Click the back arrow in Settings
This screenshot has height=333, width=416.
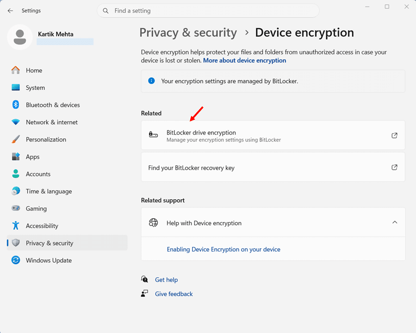point(10,11)
